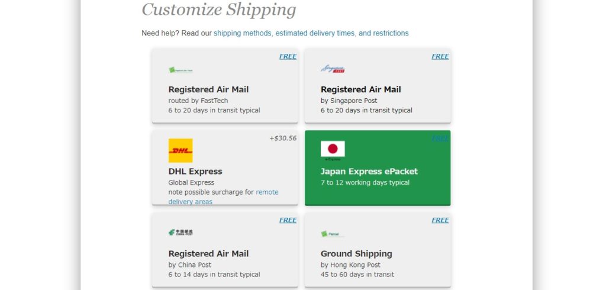Choose Registered Air Mail by China Post

225,250
